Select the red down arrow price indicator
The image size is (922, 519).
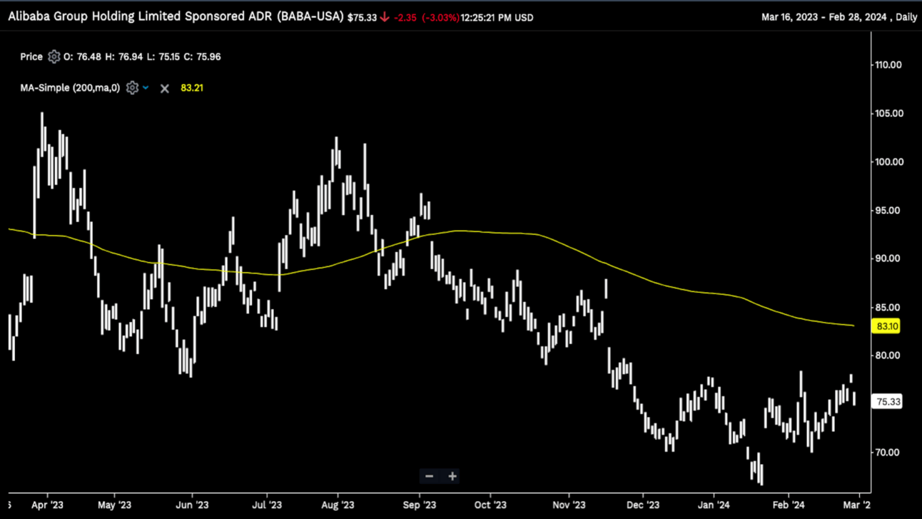(385, 17)
